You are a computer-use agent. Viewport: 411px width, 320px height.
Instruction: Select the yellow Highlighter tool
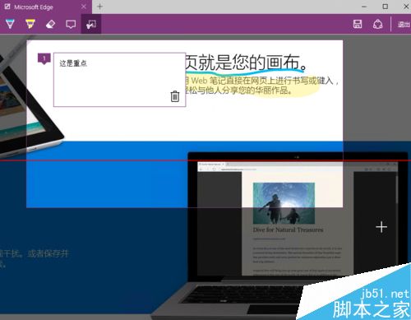pos(30,24)
